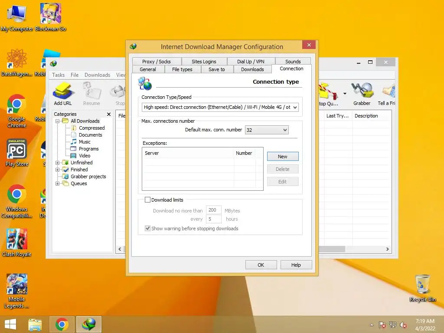Open the My Computer desktop icon
Viewport: 444px width, 333px height.
coord(17,18)
